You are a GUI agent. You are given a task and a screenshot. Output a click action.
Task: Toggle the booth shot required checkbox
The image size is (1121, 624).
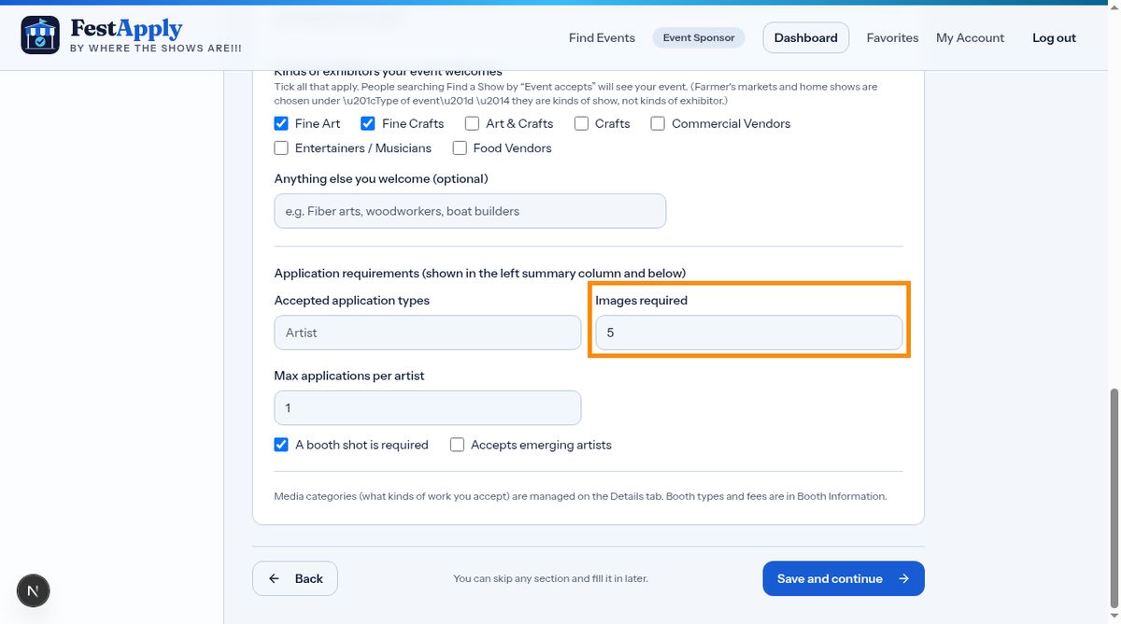[281, 445]
